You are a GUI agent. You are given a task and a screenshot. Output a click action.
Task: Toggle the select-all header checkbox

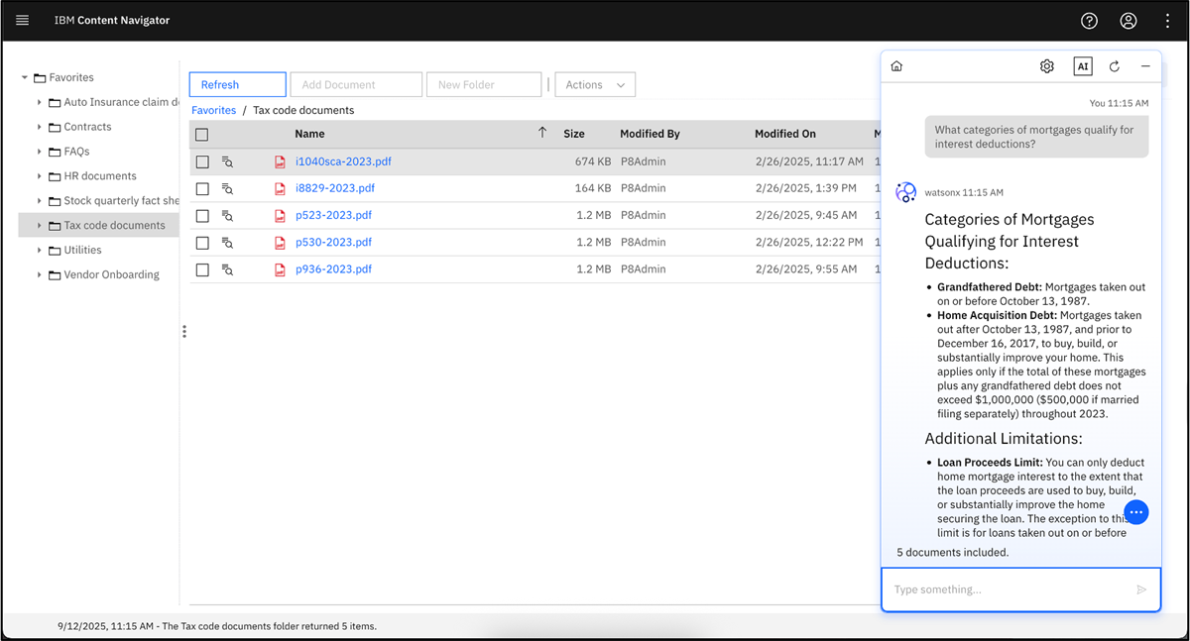[202, 134]
